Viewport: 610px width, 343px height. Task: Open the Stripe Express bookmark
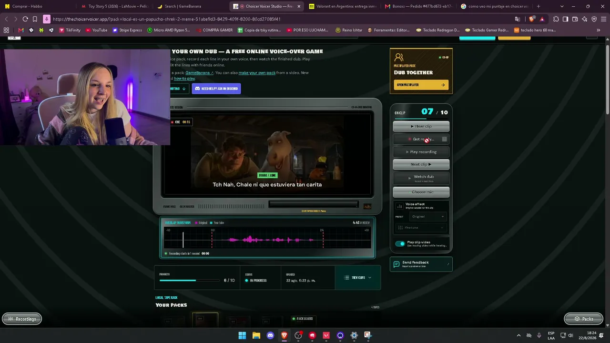point(127,30)
